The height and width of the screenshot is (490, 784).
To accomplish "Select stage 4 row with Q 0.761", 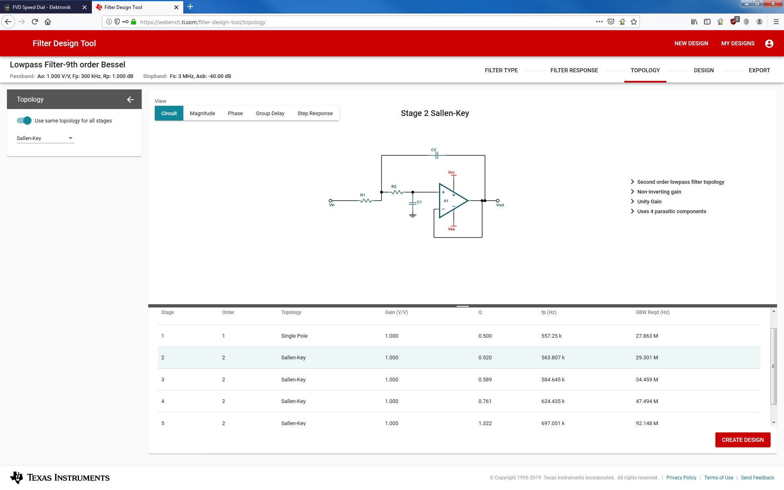I will (x=459, y=401).
